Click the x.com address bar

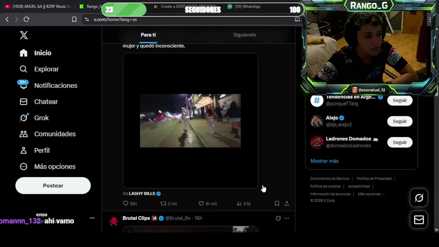[192, 20]
